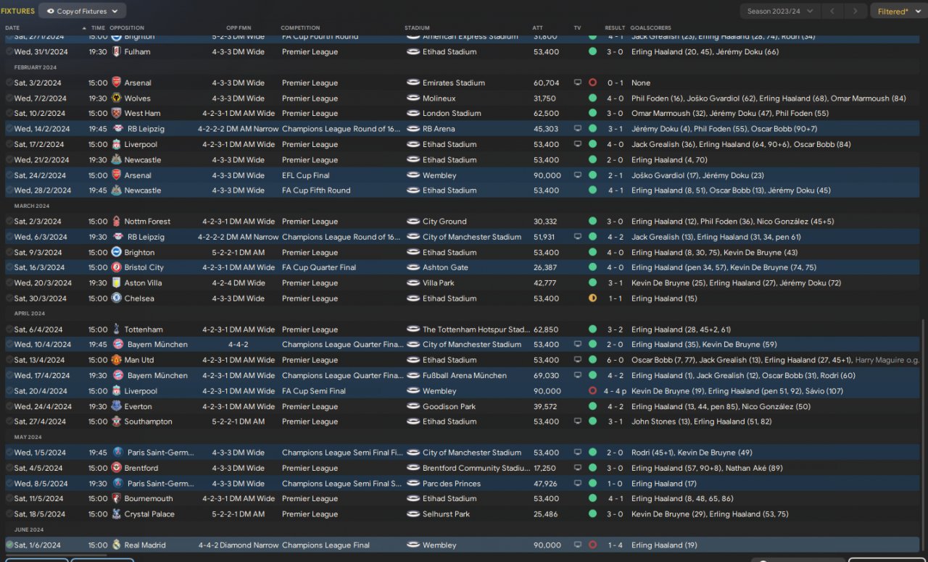Click the Tottenham club badge
The height and width of the screenshot is (562, 928).
coord(116,330)
